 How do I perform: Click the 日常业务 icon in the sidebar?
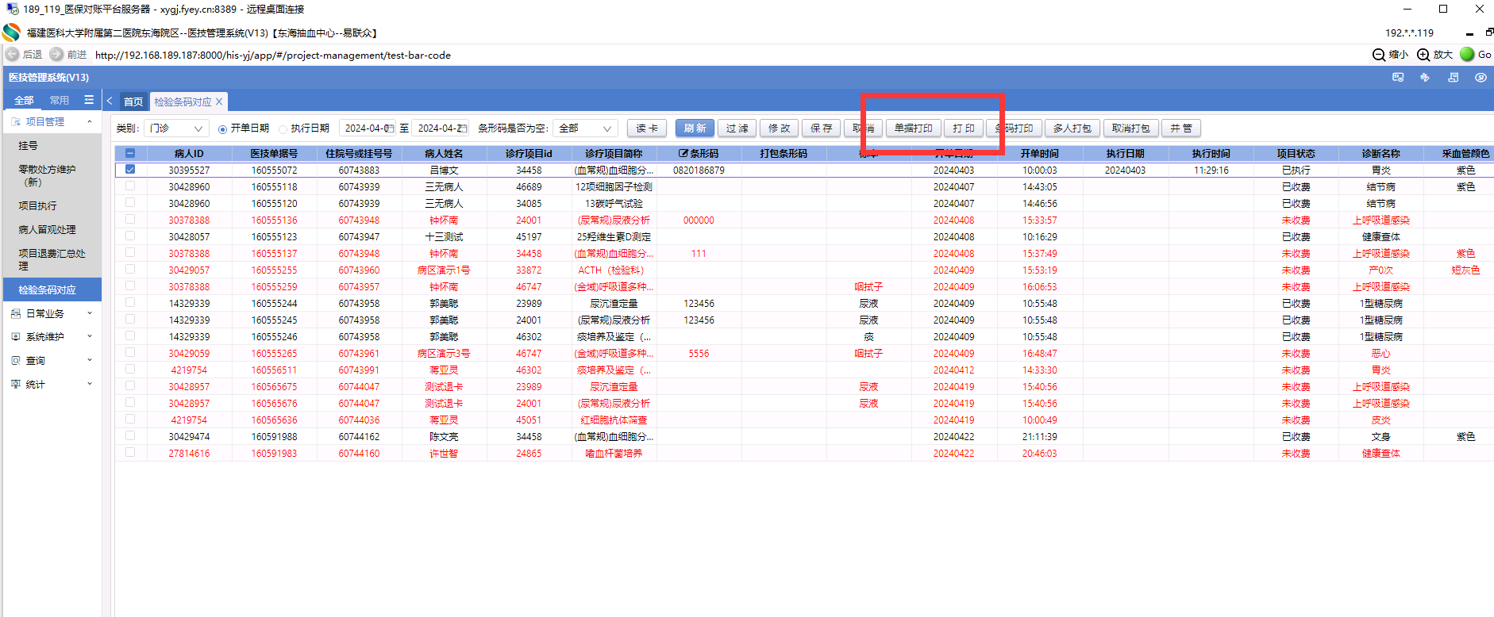tap(16, 314)
